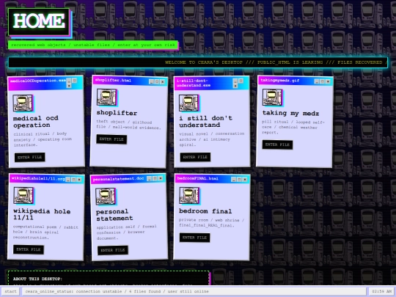
Task: Close the bedroomFINAL.html window
Action: point(245,180)
